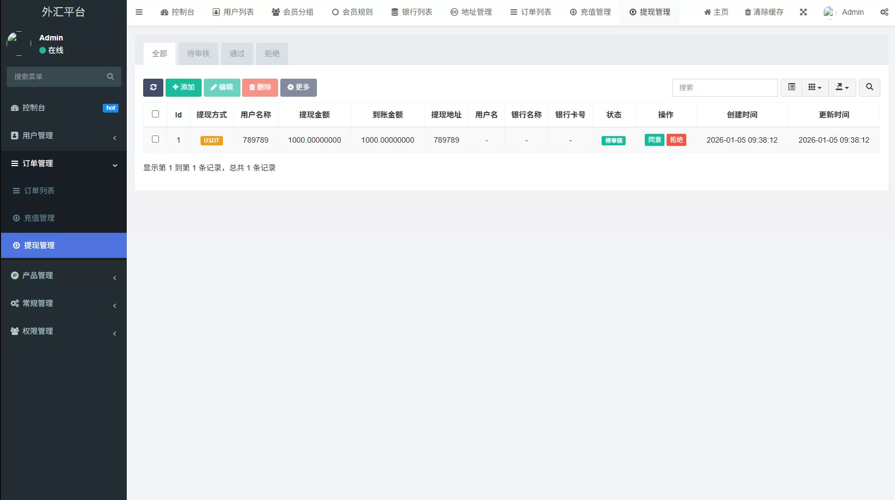Check the checkbox for record Id 1

point(156,139)
